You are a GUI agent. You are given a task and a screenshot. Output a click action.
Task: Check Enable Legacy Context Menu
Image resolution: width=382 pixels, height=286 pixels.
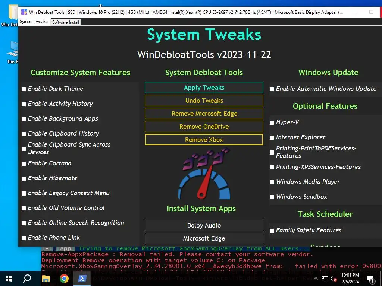(24, 193)
